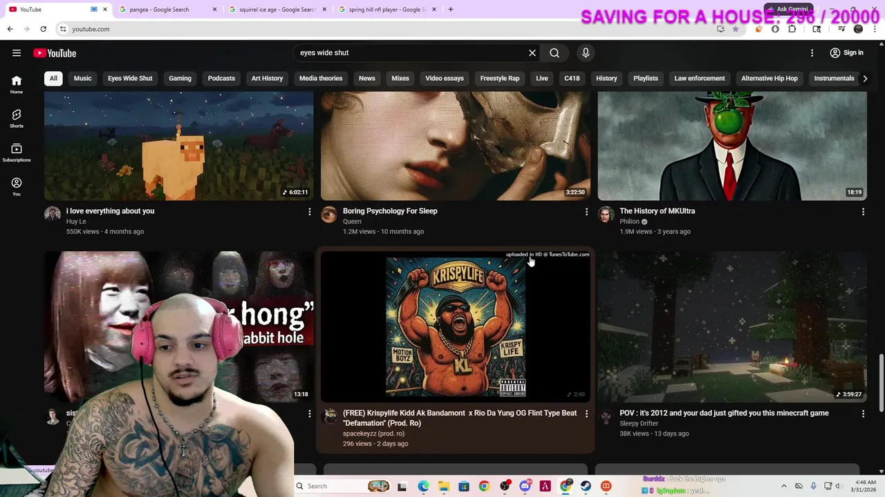Viewport: 885px width, 497px height.
Task: Select the Eyes Wide Shut chip
Action: 130,78
